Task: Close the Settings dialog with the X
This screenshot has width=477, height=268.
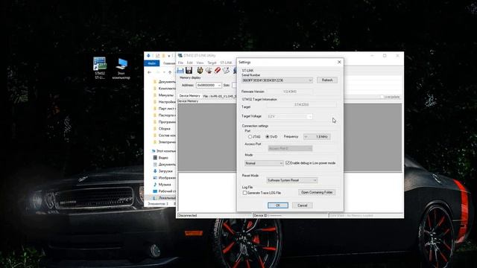Action: [x=339, y=62]
